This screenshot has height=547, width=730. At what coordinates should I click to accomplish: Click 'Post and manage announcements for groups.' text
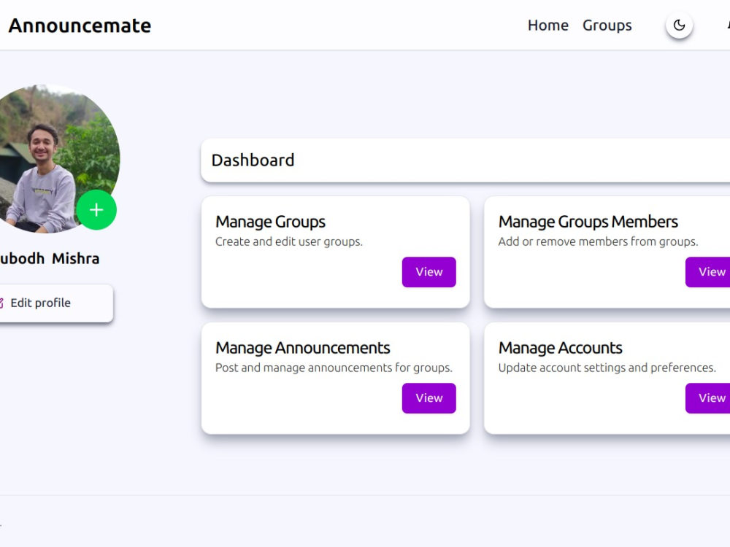[334, 368]
